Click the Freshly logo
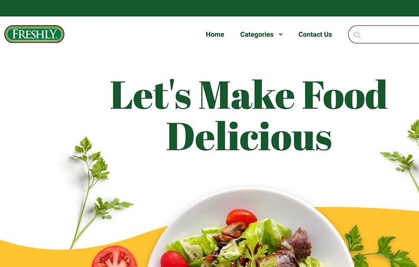Viewport: 419px width, 267px height. pyautogui.click(x=34, y=34)
